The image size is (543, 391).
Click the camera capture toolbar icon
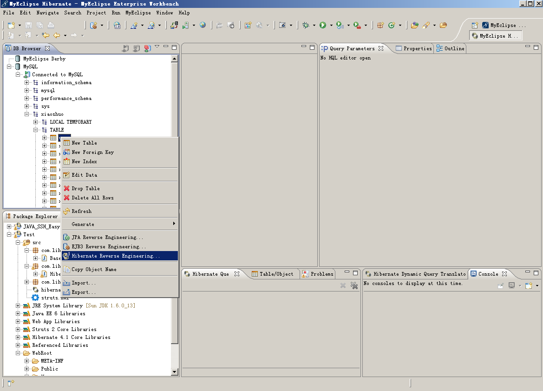pos(282,25)
